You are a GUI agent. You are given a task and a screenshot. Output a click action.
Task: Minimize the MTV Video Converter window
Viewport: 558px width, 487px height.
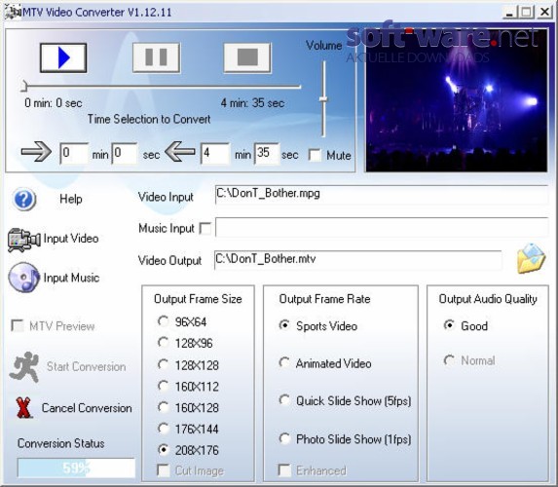point(509,13)
